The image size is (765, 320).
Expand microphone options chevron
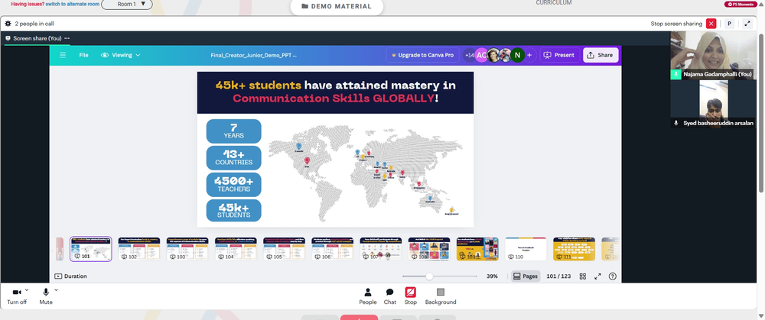(x=56, y=290)
